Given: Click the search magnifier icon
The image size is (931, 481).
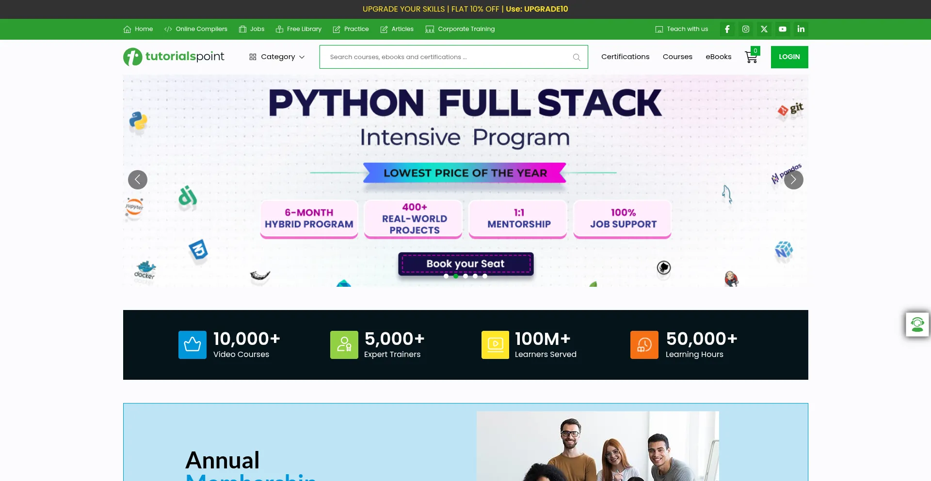Looking at the screenshot, I should [576, 57].
